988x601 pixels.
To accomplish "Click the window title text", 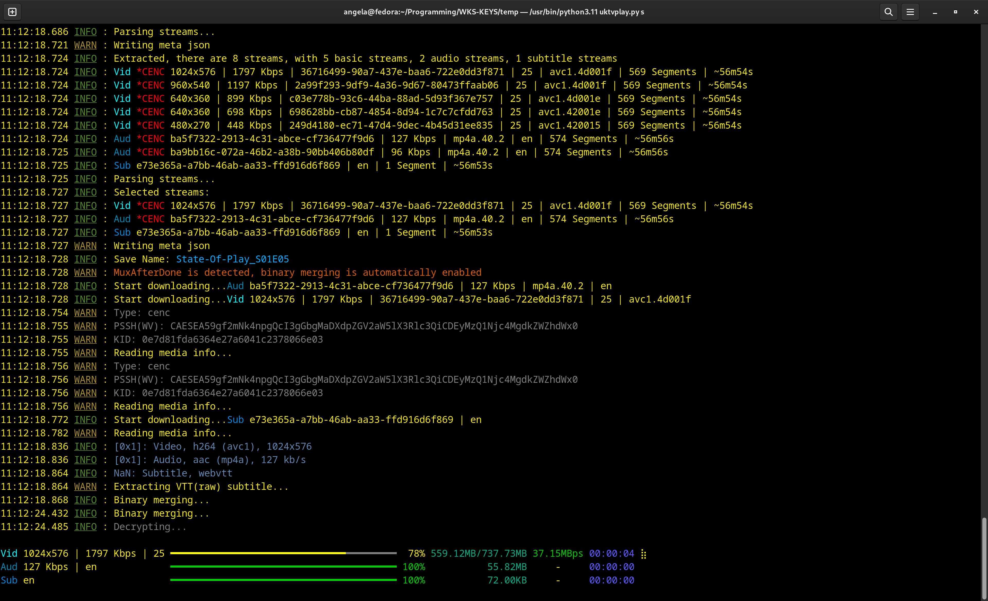I will tap(493, 12).
